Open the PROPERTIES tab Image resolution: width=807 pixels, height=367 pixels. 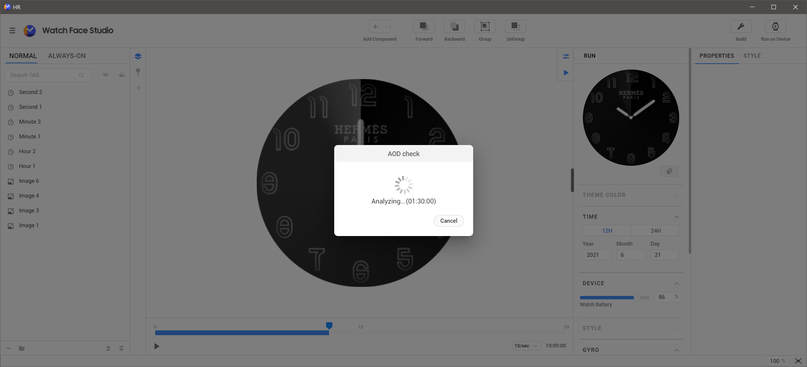click(717, 56)
